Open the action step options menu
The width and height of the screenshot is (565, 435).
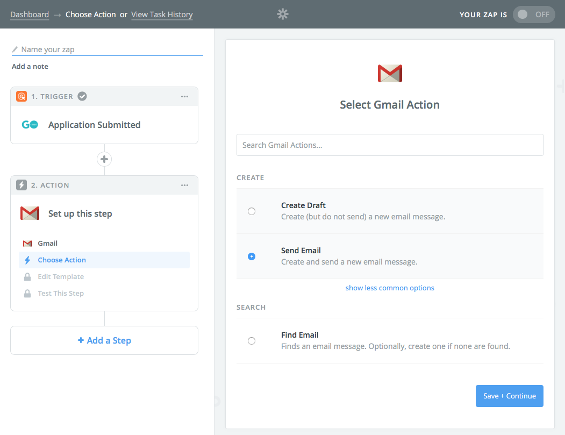[x=184, y=185]
